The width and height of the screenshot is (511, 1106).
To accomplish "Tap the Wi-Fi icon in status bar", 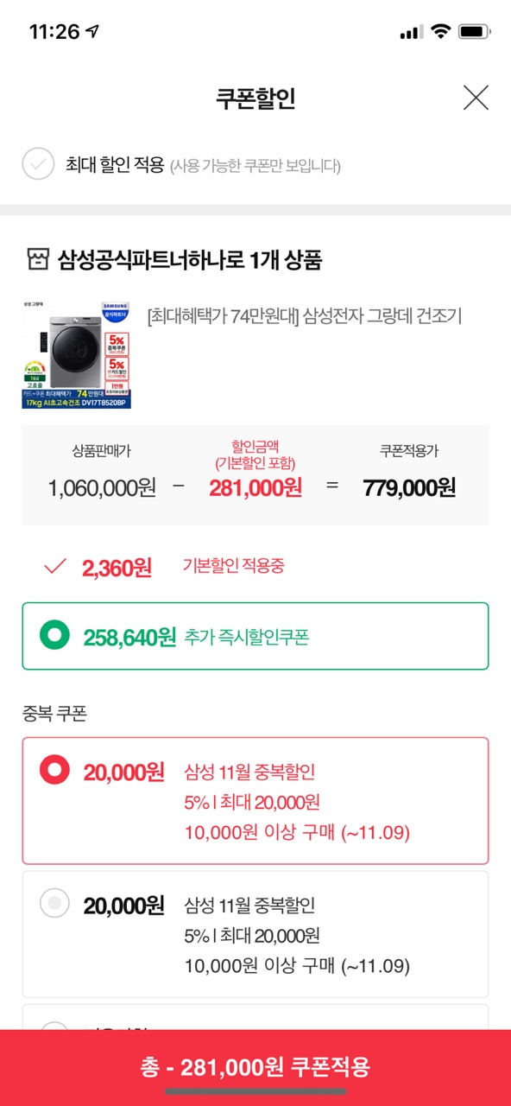I will 440,32.
